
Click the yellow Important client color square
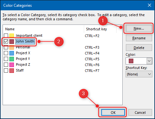pyautogui.click(x=12, y=35)
